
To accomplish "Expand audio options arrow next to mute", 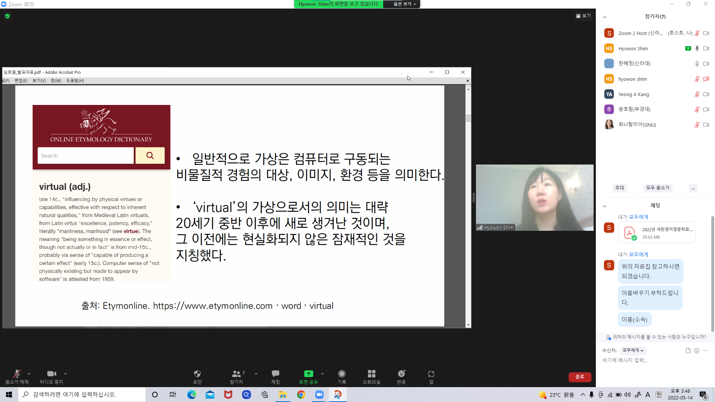I will pos(29,374).
